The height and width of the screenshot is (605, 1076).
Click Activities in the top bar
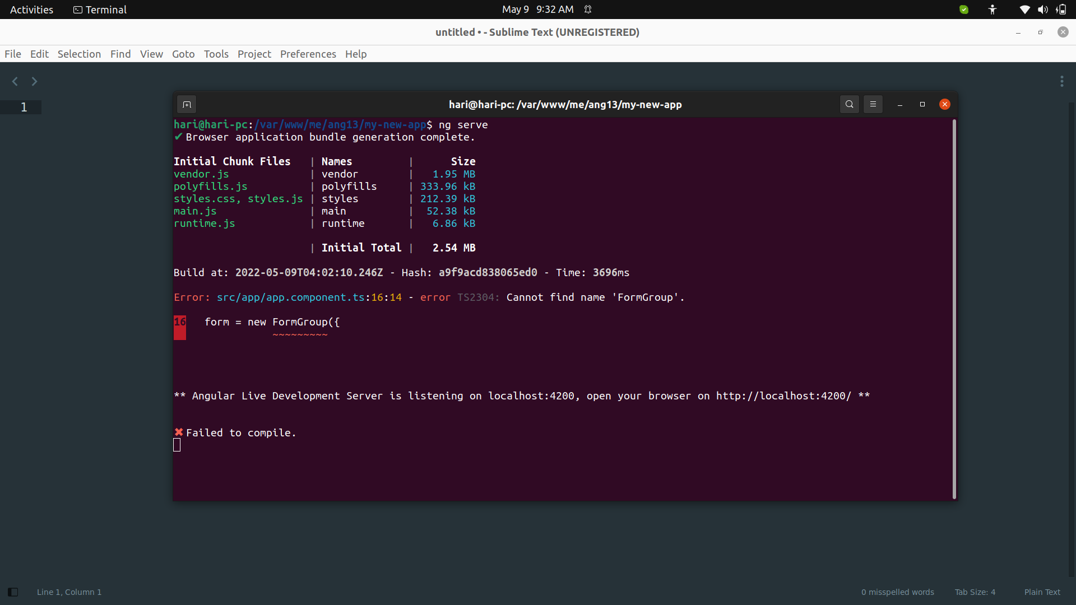(x=31, y=9)
